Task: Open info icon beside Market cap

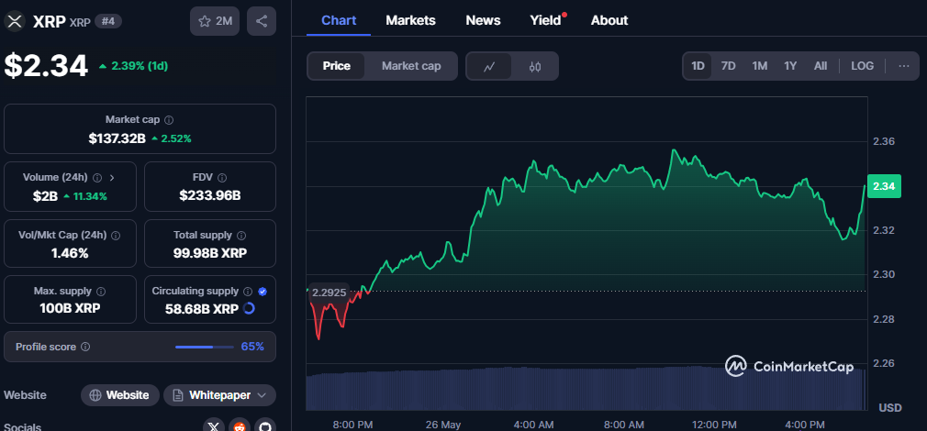Action: click(x=169, y=120)
